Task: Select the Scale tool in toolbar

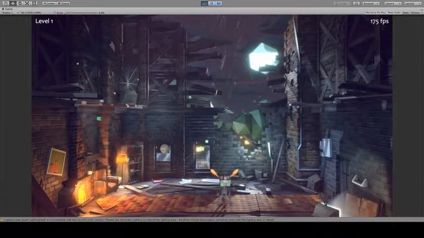Action: click(27, 3)
